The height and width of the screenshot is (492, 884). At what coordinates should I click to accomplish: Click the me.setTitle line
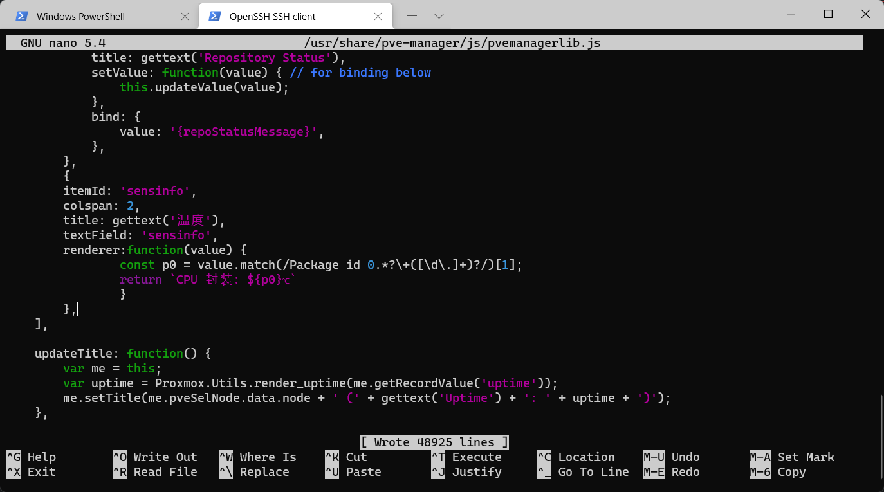point(367,398)
